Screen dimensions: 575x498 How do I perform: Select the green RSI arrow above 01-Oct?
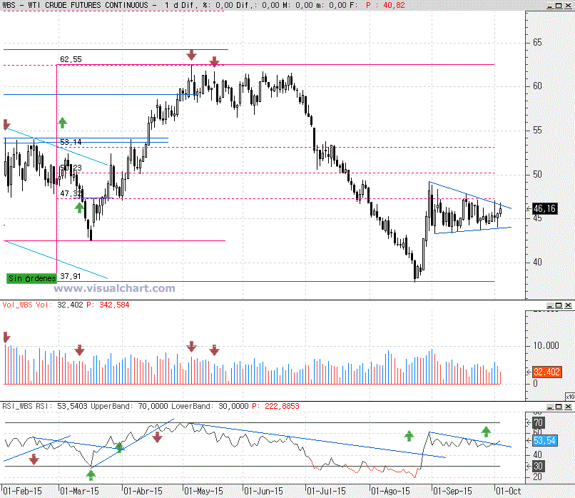[x=486, y=432]
